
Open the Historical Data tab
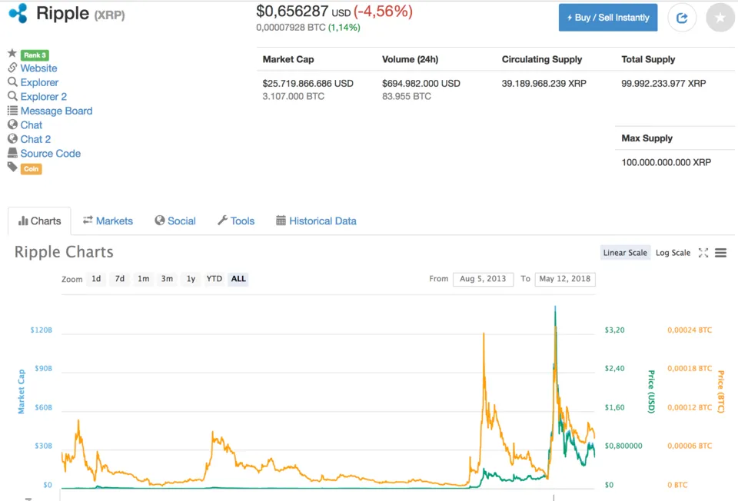coord(316,221)
